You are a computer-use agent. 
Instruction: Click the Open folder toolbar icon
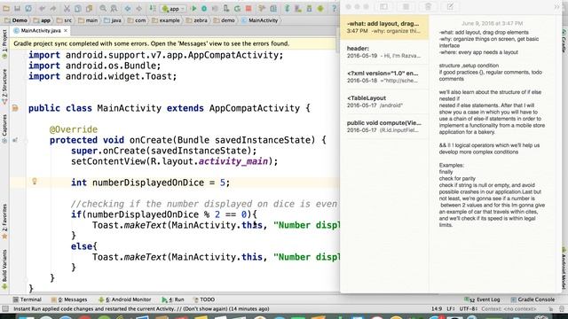(x=6, y=8)
